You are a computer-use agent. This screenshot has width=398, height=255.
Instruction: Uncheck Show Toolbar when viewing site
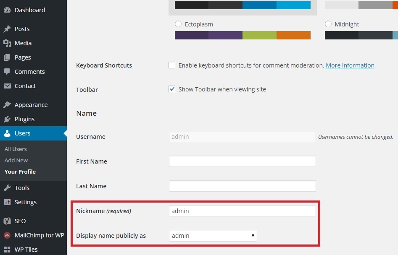(x=172, y=89)
